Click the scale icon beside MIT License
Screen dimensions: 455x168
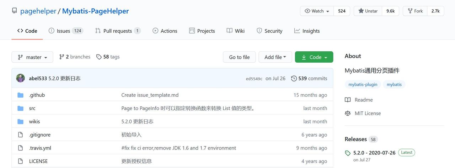pos(348,113)
